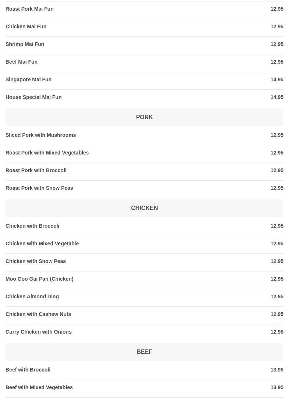This screenshot has width=289, height=398.
Task: Open Moo Goo Gai Pan (Chicken)
Action: point(39,279)
